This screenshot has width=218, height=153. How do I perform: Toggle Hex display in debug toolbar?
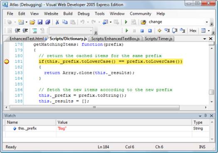coord(193,31)
